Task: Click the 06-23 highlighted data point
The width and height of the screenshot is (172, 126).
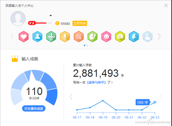Action: (x=155, y=102)
